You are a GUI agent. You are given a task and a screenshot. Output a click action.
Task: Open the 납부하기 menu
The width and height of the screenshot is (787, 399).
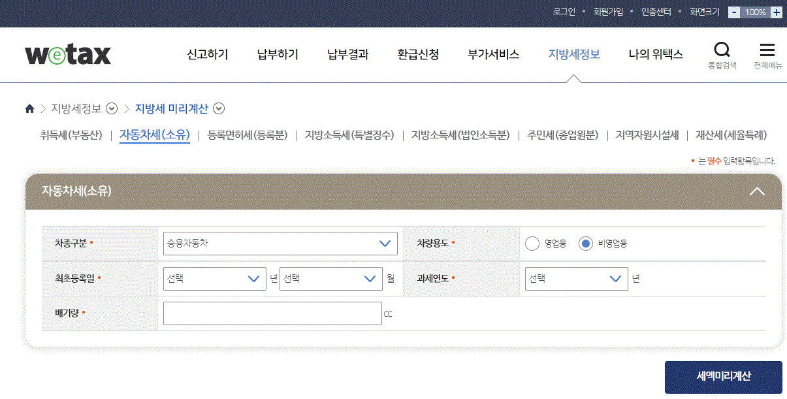278,55
